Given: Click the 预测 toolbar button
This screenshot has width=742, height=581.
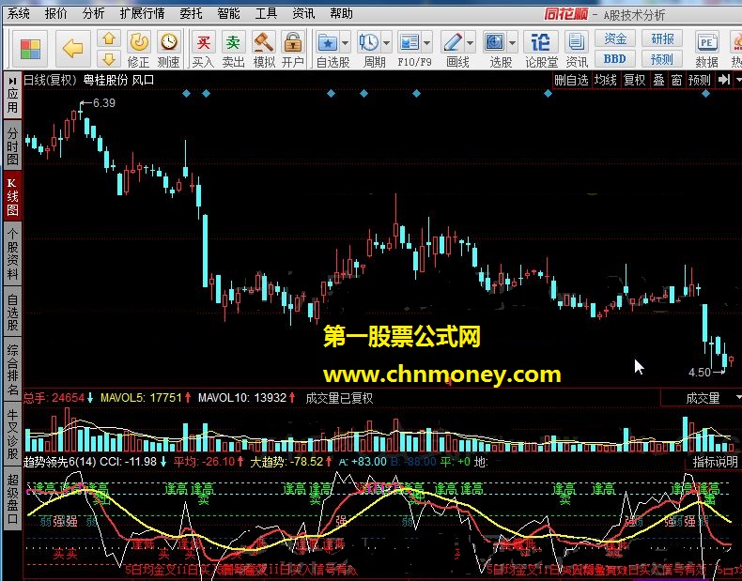Looking at the screenshot, I should (662, 59).
